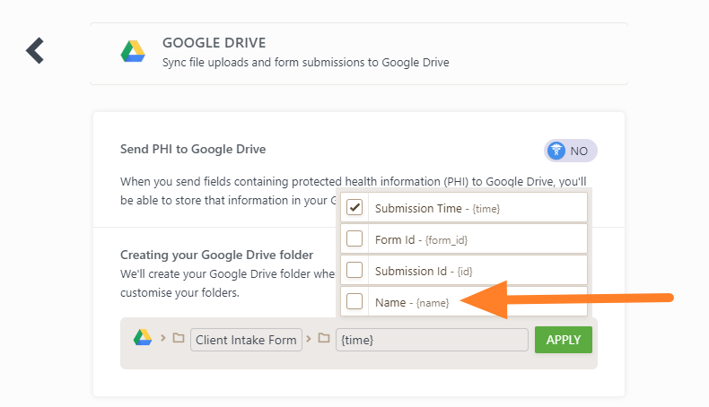Click the Google Drive icon in folder path
This screenshot has width=709, height=407.
tap(143, 338)
